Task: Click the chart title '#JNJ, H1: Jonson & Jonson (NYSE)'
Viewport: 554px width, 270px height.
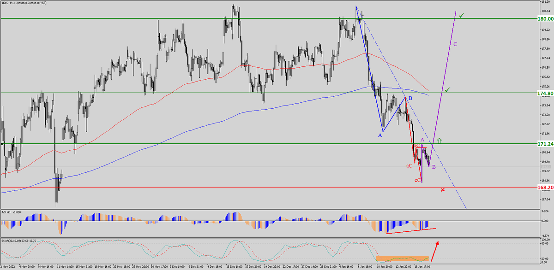Action: click(x=25, y=2)
